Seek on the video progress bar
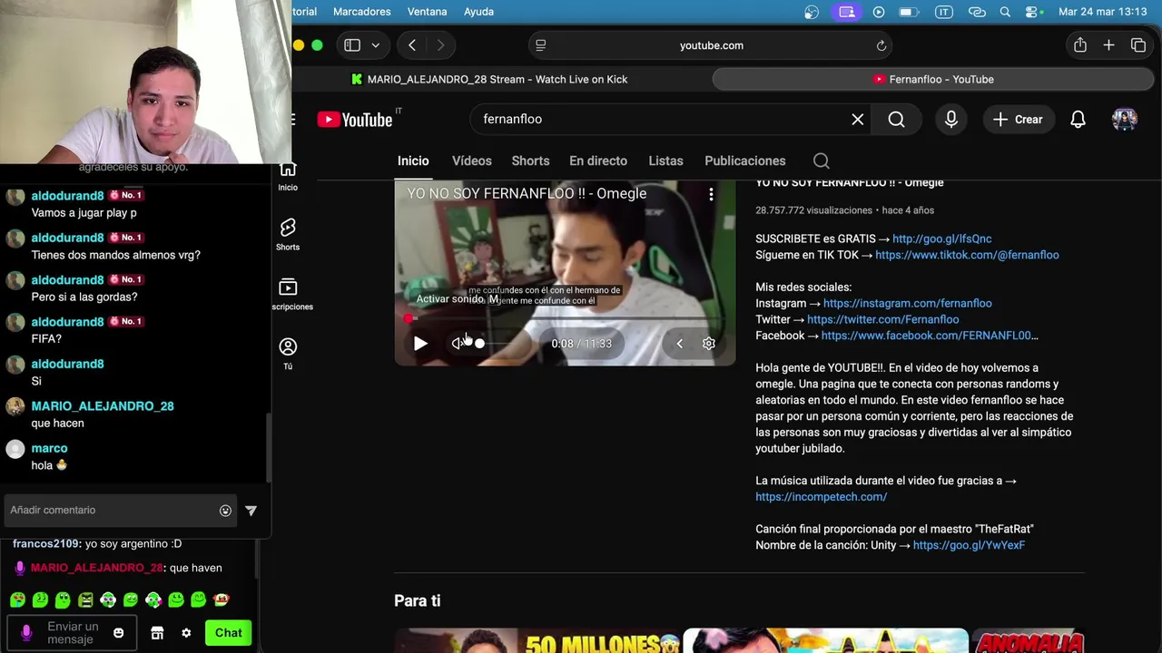This screenshot has width=1162, height=653. (565, 319)
